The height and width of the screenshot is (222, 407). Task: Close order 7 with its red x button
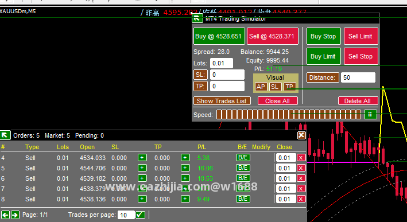point(301,189)
